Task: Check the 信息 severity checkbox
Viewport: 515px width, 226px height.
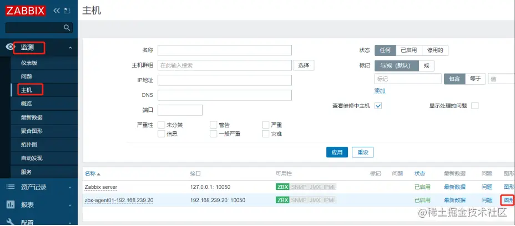Action: click(161, 133)
